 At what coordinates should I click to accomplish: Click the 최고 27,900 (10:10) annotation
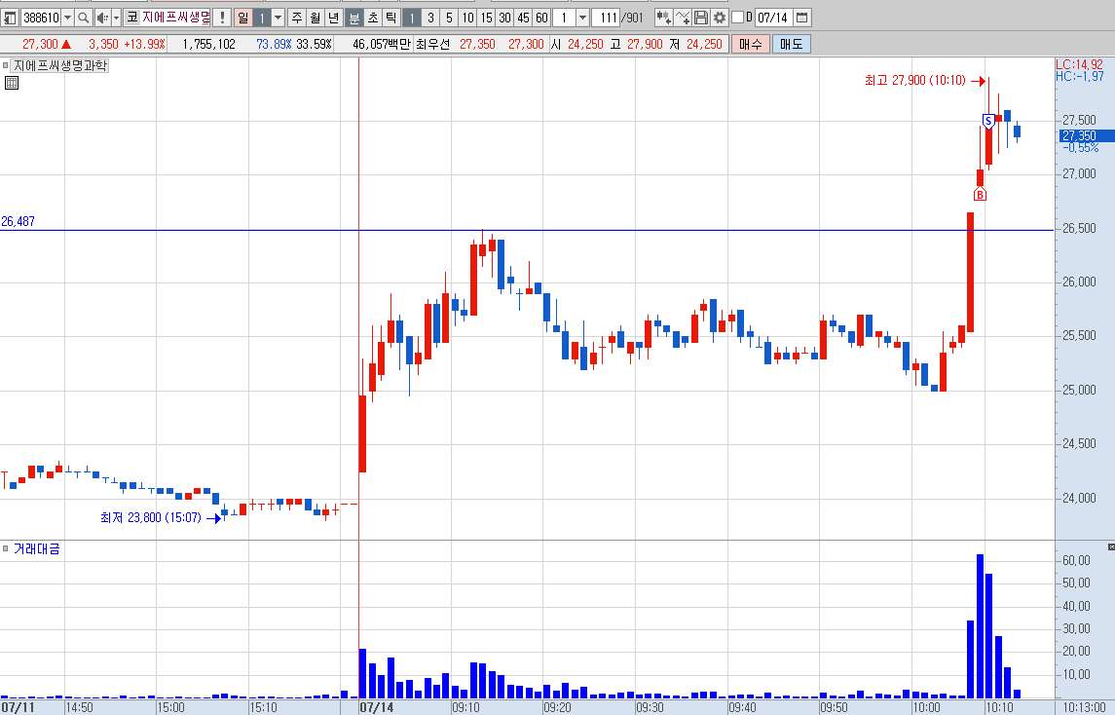point(915,81)
